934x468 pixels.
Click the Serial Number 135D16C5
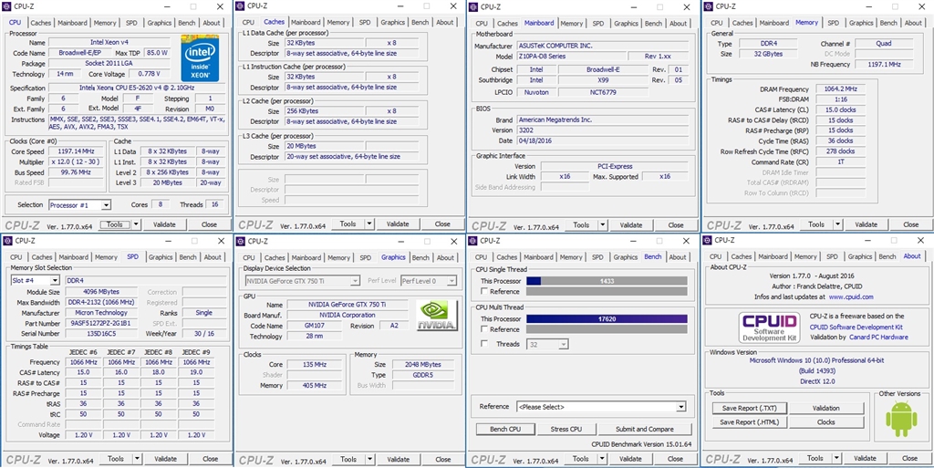(103, 334)
